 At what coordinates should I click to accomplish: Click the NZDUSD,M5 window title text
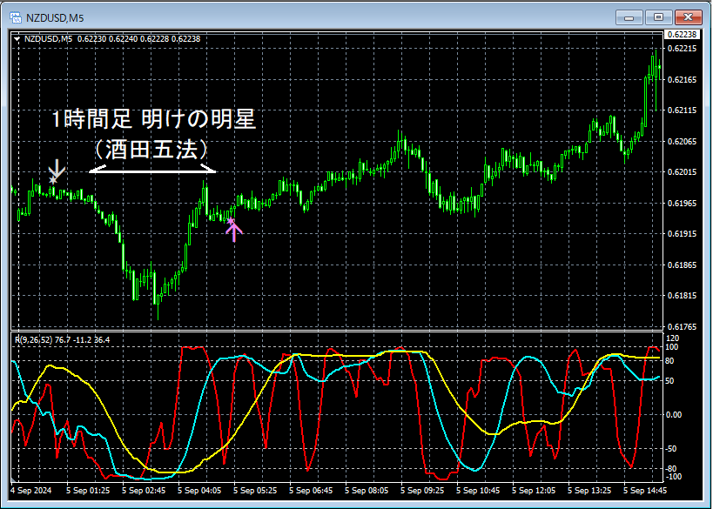pyautogui.click(x=55, y=18)
